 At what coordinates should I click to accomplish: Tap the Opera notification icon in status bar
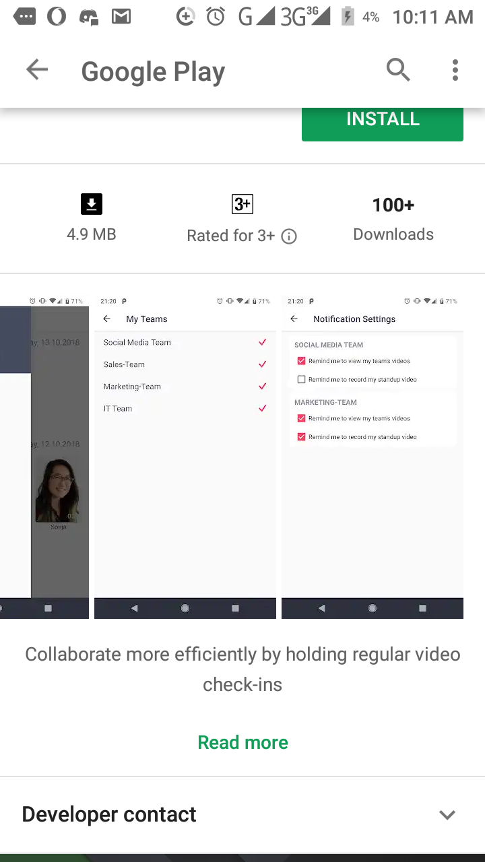click(57, 17)
